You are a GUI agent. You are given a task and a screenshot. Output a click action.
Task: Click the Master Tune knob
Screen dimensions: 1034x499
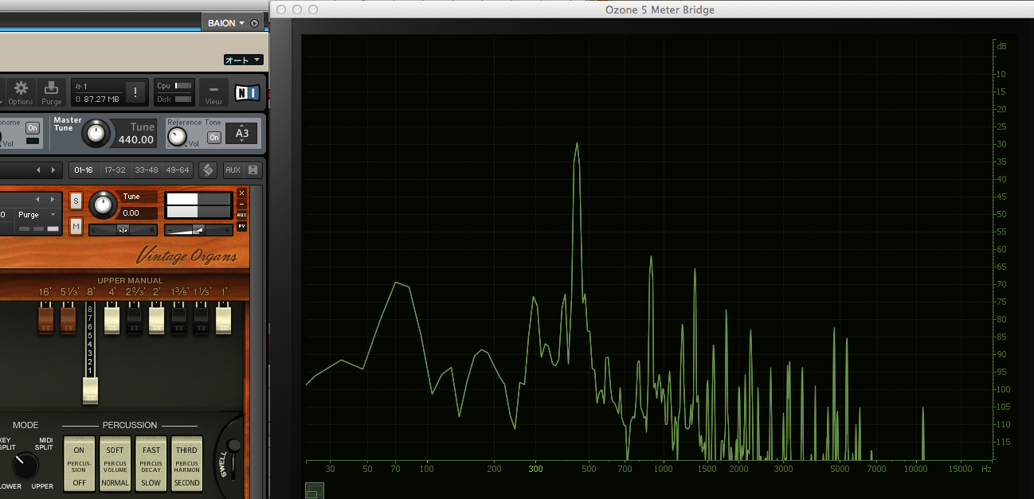[96, 133]
